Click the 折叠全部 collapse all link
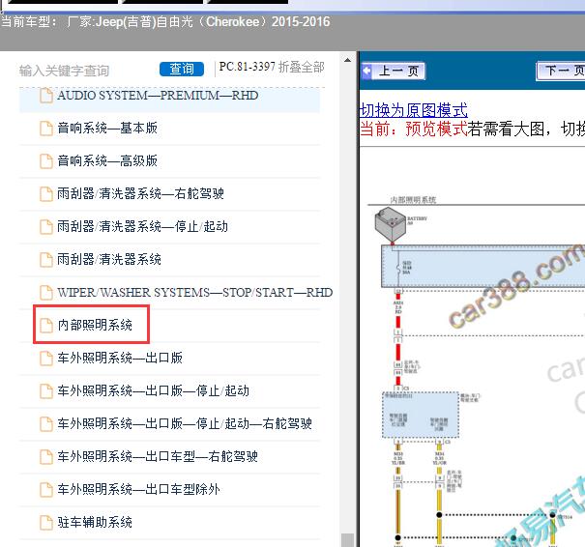The image size is (585, 547). tap(302, 67)
